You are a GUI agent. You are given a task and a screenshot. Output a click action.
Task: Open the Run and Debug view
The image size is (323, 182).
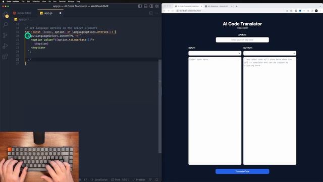pyautogui.click(x=6, y=46)
